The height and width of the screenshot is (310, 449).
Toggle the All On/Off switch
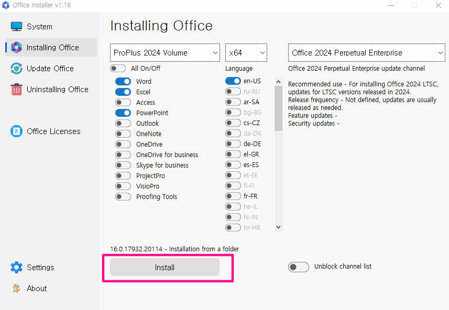click(118, 69)
